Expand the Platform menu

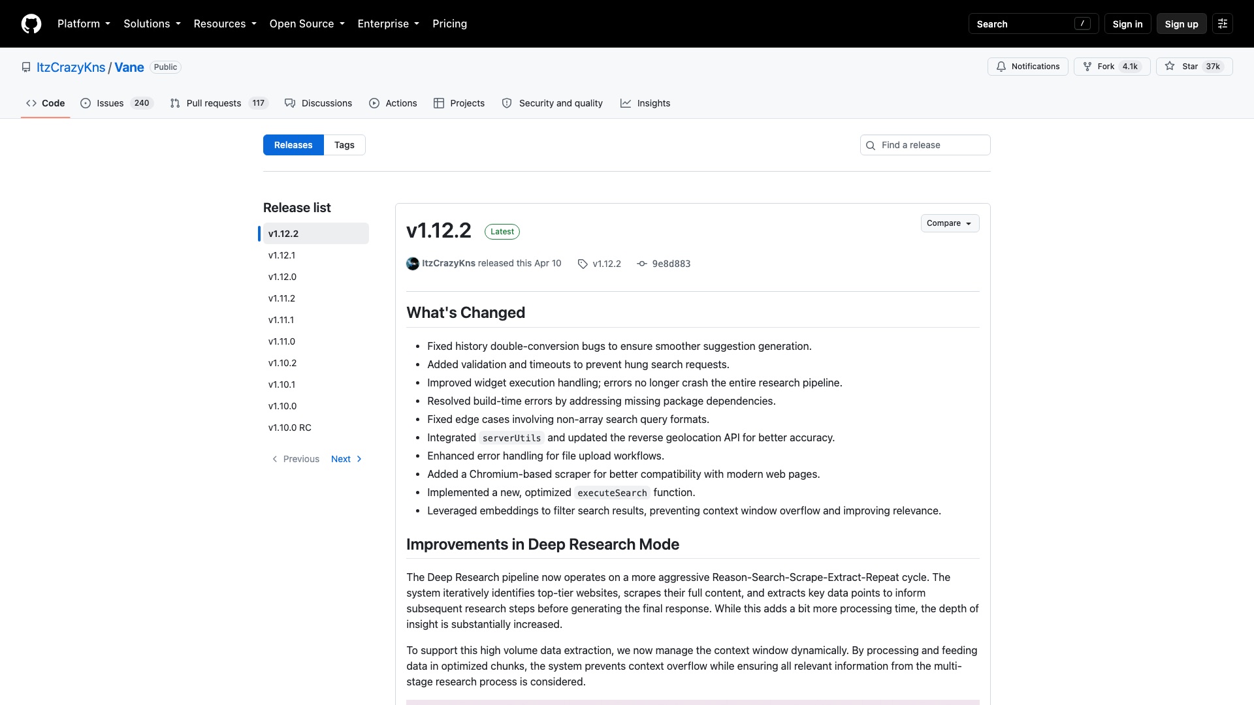pyautogui.click(x=84, y=23)
